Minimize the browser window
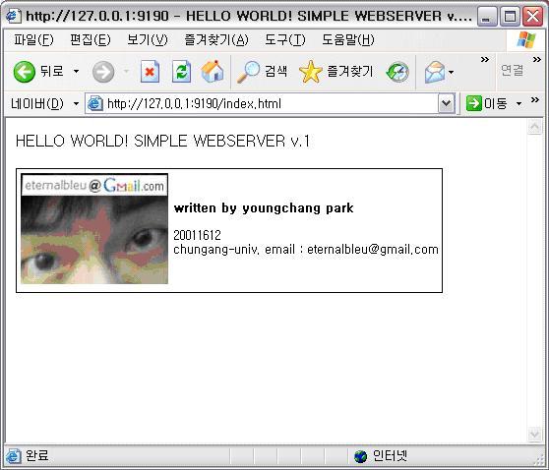 [487, 16]
